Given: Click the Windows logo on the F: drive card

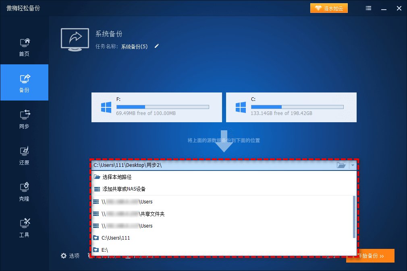Looking at the screenshot, I should (x=106, y=107).
